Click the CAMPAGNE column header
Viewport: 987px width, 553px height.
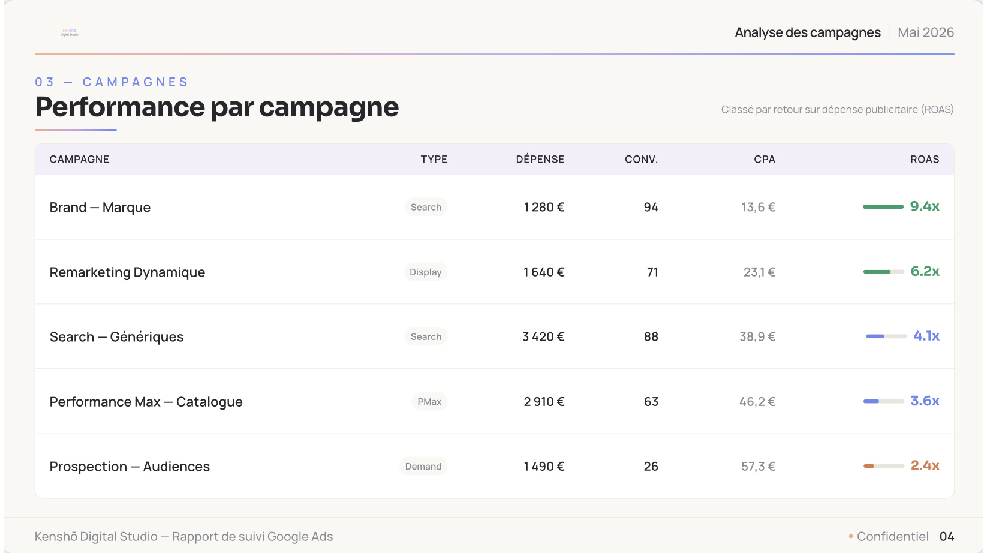tap(79, 159)
